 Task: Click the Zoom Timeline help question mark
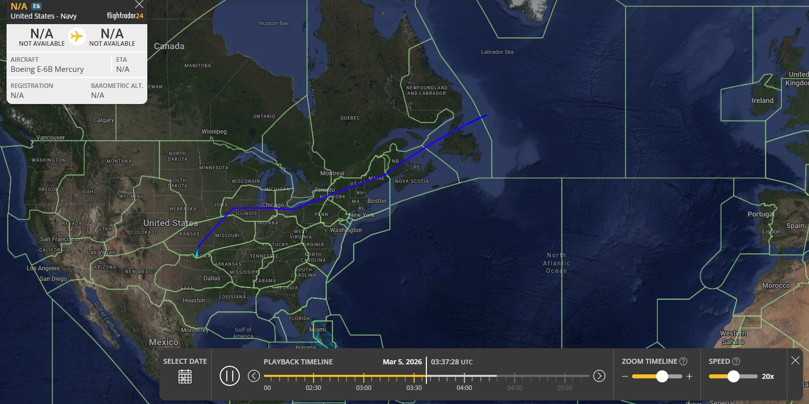pyautogui.click(x=683, y=361)
